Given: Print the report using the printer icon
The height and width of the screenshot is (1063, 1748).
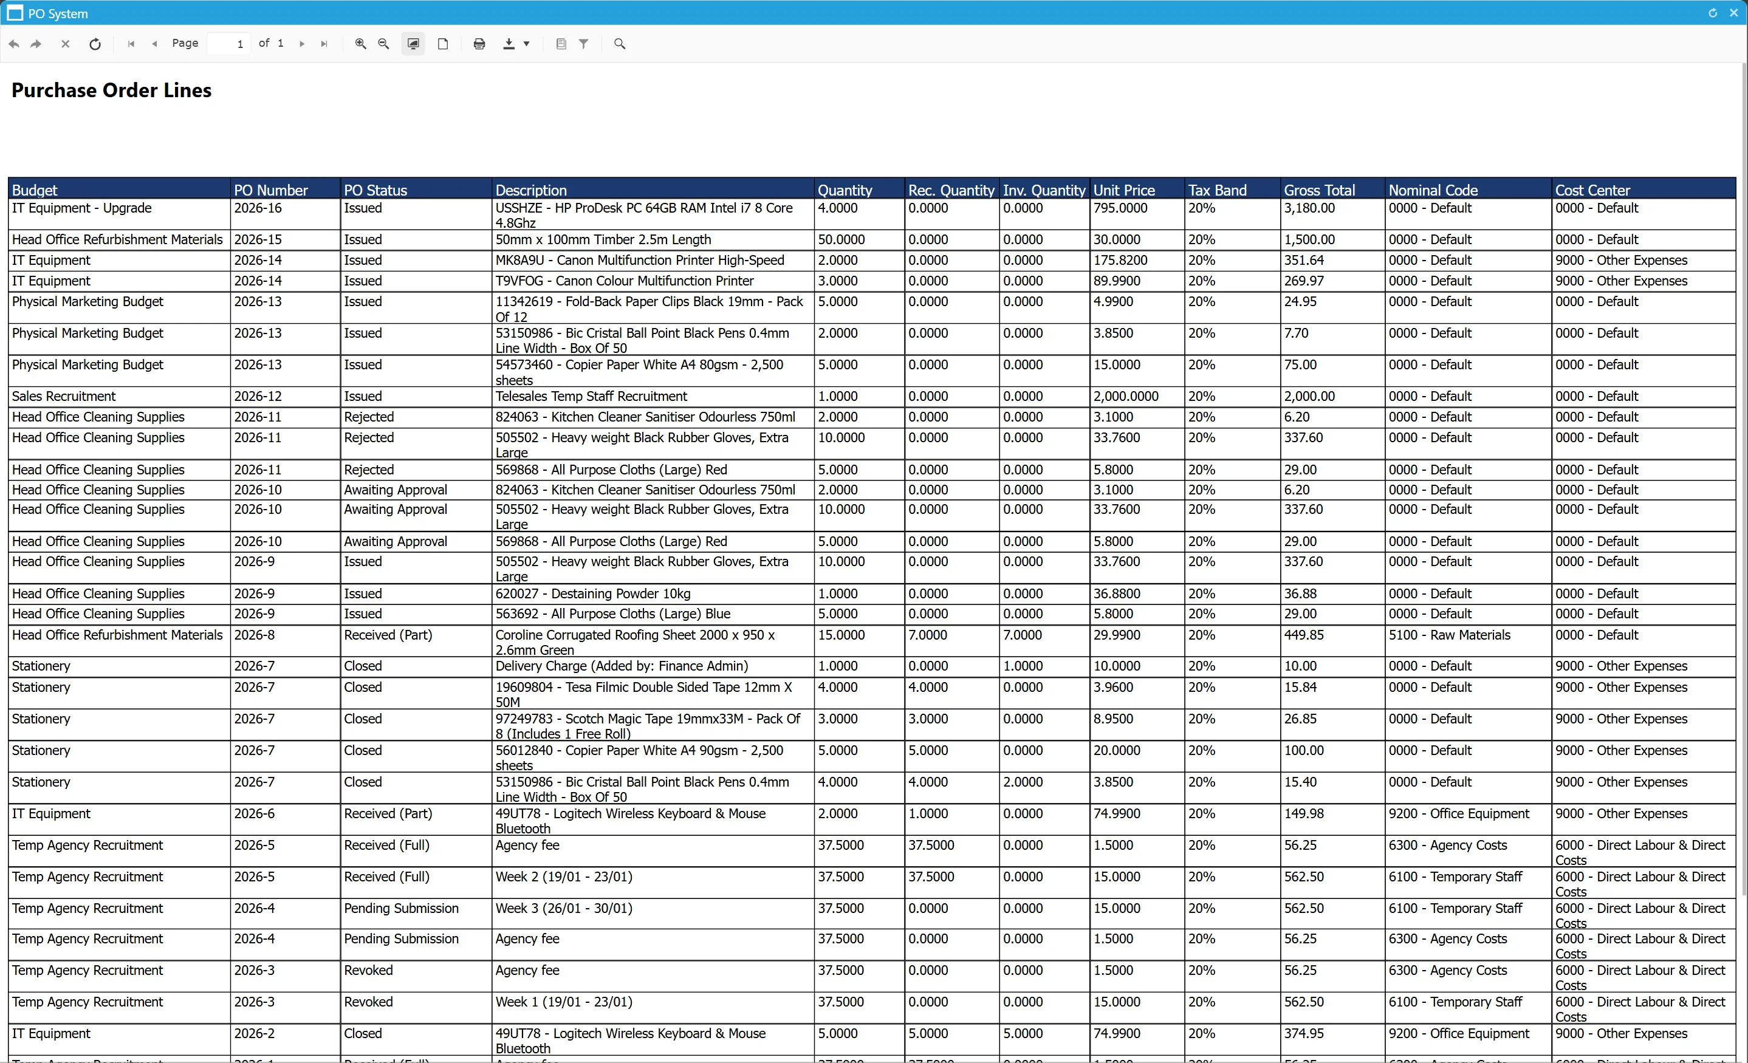Looking at the screenshot, I should (479, 44).
